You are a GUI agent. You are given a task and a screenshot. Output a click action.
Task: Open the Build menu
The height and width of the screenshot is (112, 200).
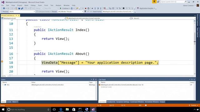26,5
